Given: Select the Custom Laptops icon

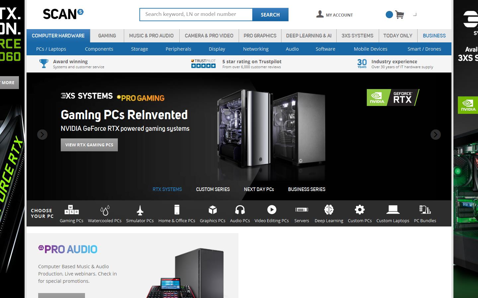Looking at the screenshot, I should (x=393, y=210).
